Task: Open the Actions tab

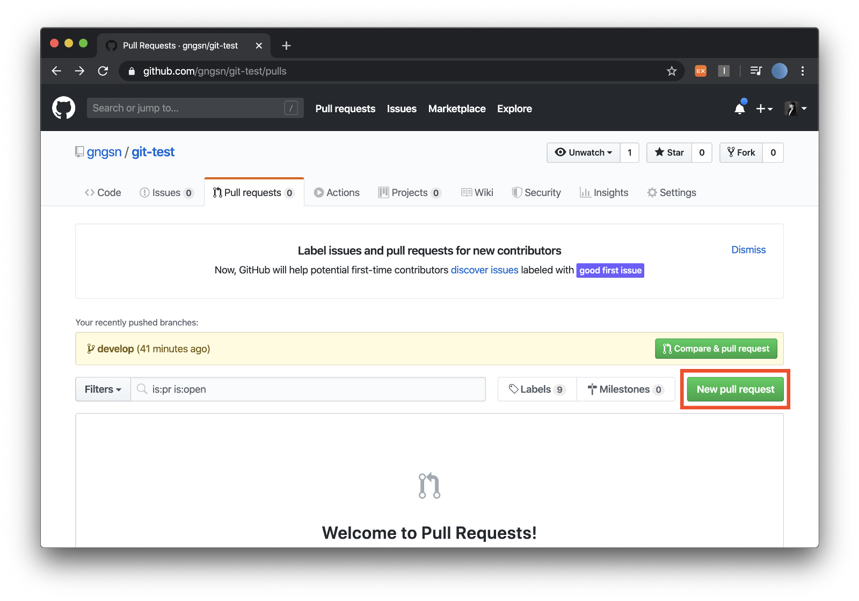Action: click(x=337, y=192)
